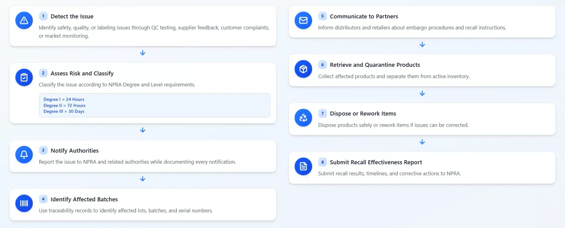Viewport: 565px width, 228px height.
Task: Click the description starting 'Identify safety, quality, or labeling'
Action: click(x=154, y=32)
